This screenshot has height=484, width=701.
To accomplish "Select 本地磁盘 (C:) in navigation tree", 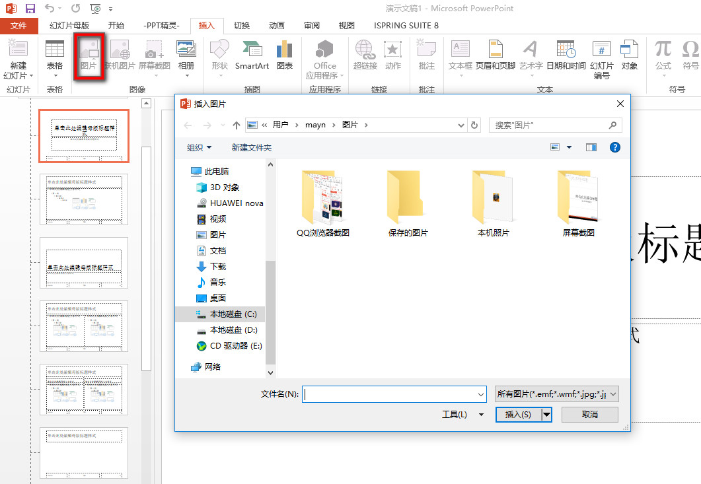I will pos(220,314).
